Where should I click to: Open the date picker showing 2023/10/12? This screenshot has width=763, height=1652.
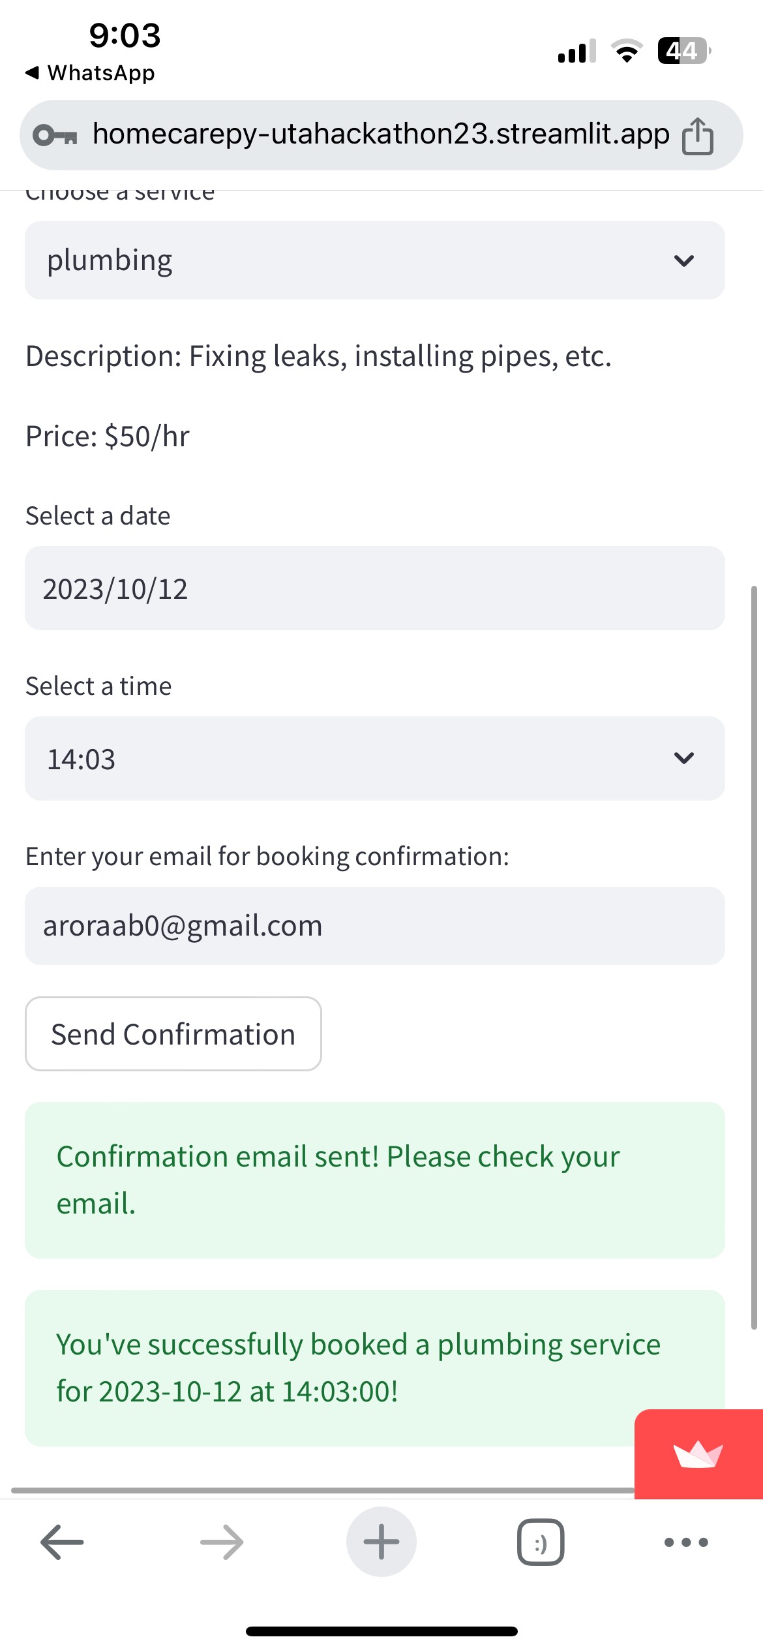[x=374, y=589]
